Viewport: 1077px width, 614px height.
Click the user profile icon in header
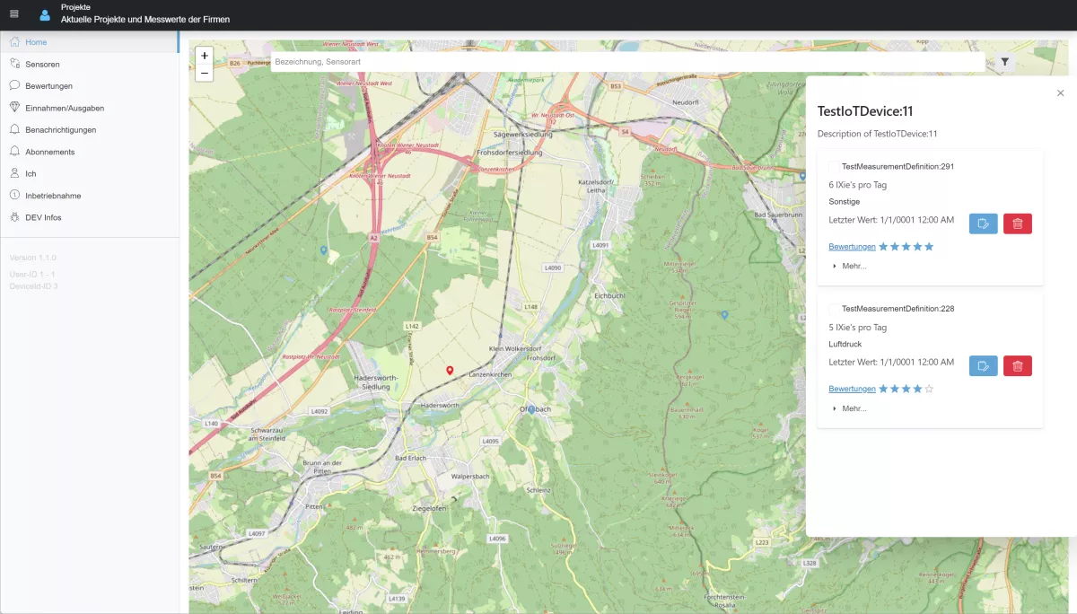(45, 14)
